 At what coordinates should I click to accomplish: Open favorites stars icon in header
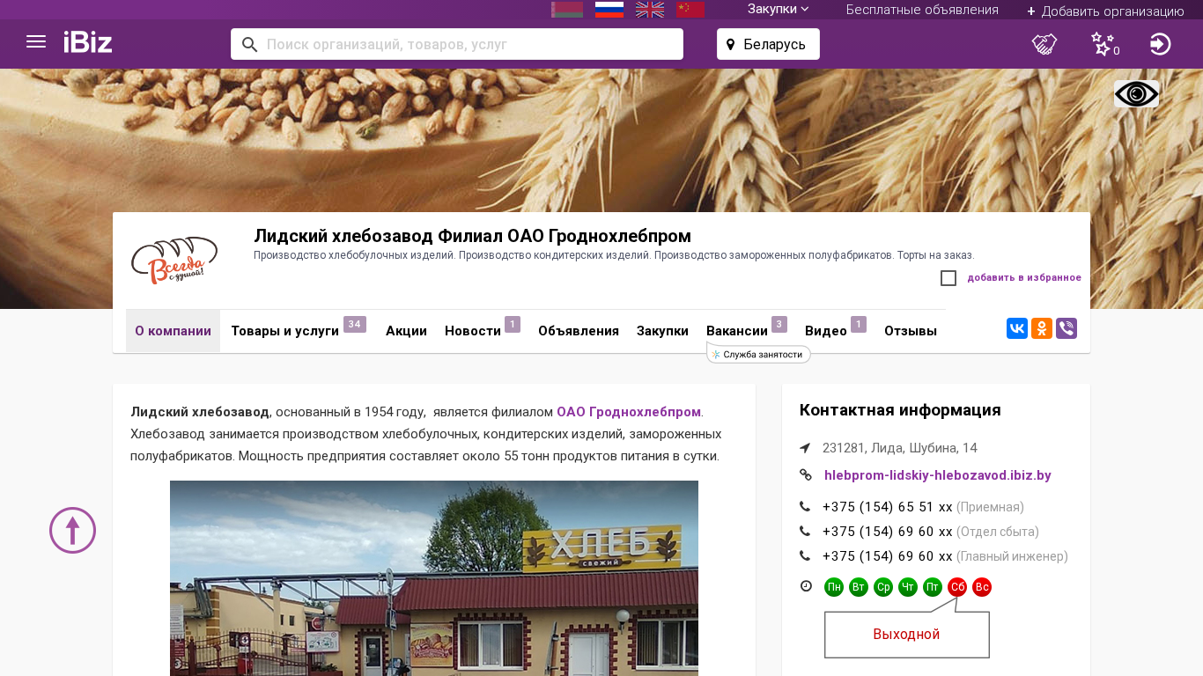(x=1104, y=44)
